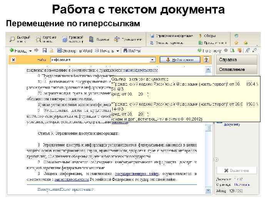Open Карточка поиска search card
This screenshot has width=277, height=208.
46,39
